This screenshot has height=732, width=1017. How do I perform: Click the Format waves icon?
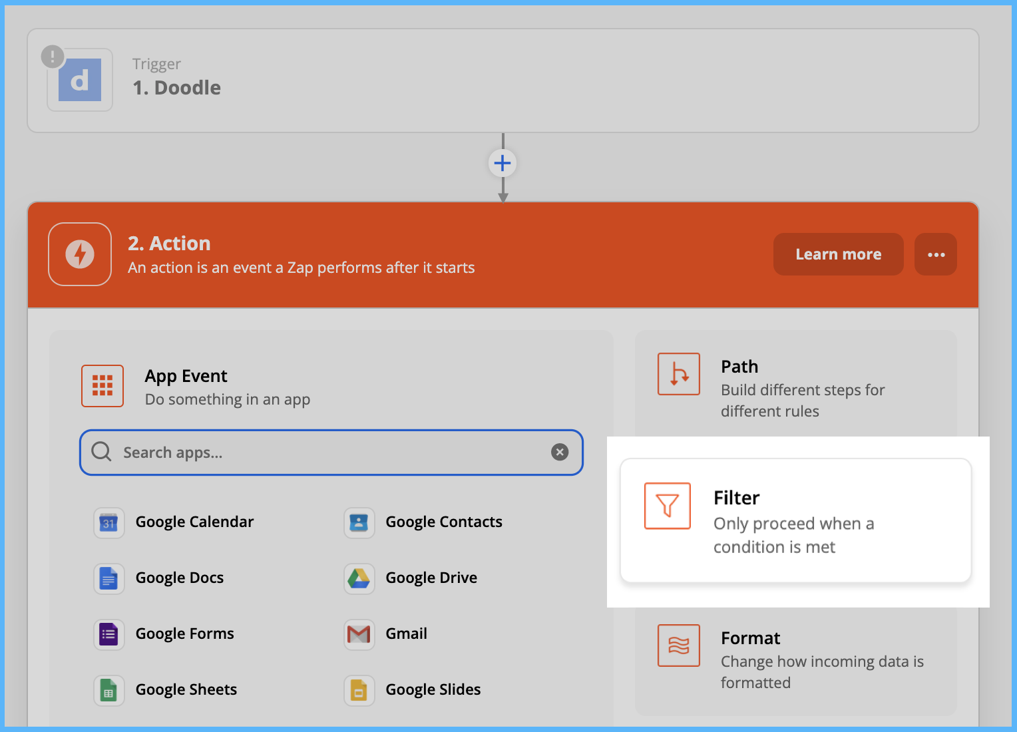[679, 645]
